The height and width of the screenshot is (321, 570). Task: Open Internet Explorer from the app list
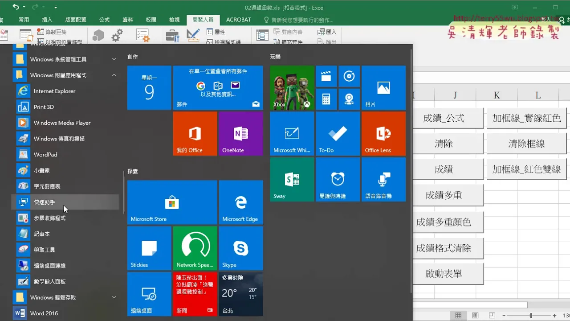pos(66,91)
